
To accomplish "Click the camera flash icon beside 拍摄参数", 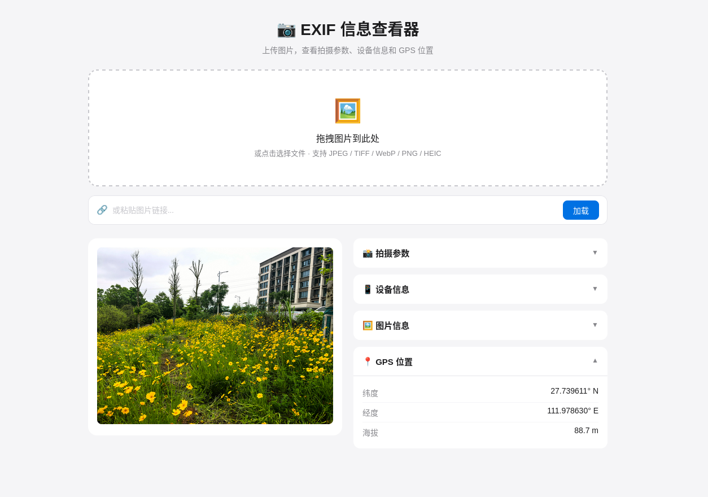I will [x=368, y=254].
